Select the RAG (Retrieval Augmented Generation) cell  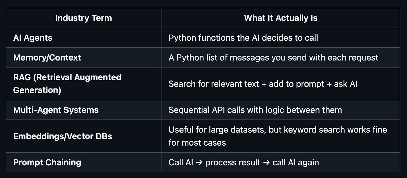point(84,84)
